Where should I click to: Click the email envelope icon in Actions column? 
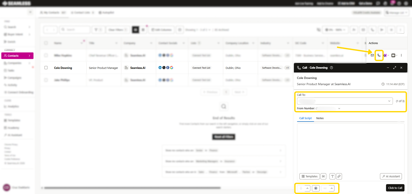point(372,55)
